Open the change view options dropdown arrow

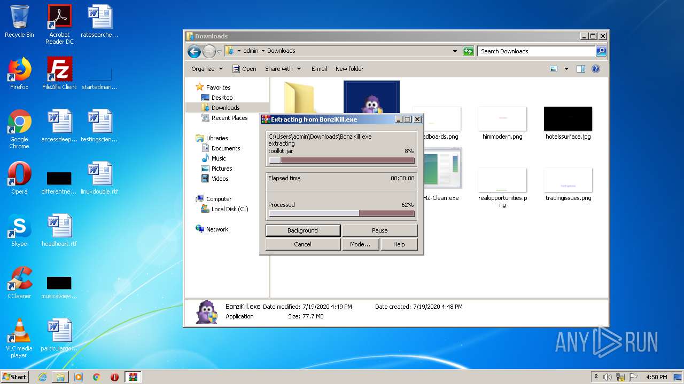point(566,69)
